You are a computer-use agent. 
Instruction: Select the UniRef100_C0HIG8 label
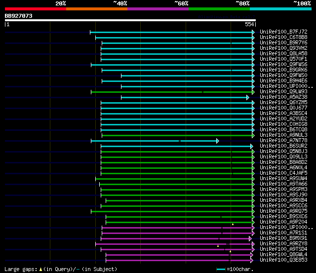[283, 124]
